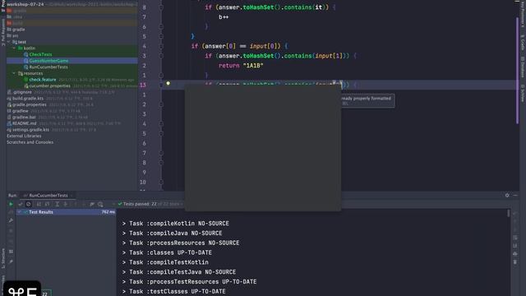Select gradlew.bat file in tree
This screenshot has height=296, width=526.
24,117
